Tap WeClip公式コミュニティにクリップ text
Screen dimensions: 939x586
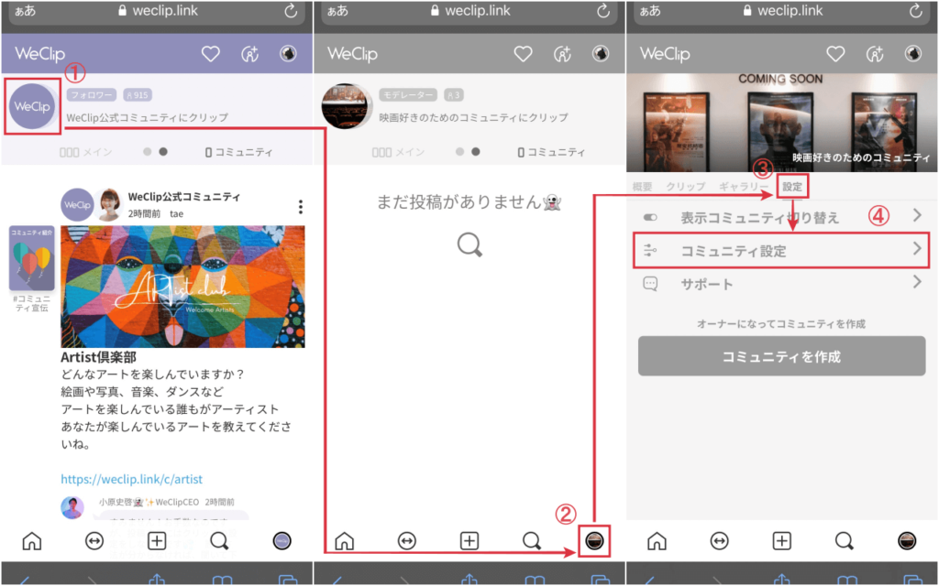(x=147, y=117)
